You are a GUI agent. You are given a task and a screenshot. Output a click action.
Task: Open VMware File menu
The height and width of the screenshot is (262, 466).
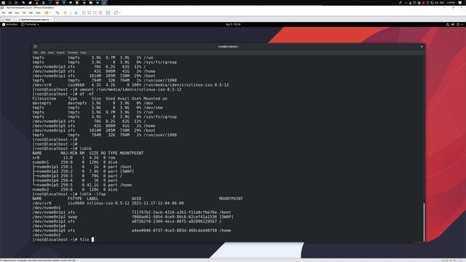(x=4, y=13)
